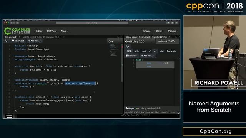Maximize the source editor pane
Viewport: 246px width, 138px height.
pos(118,37)
